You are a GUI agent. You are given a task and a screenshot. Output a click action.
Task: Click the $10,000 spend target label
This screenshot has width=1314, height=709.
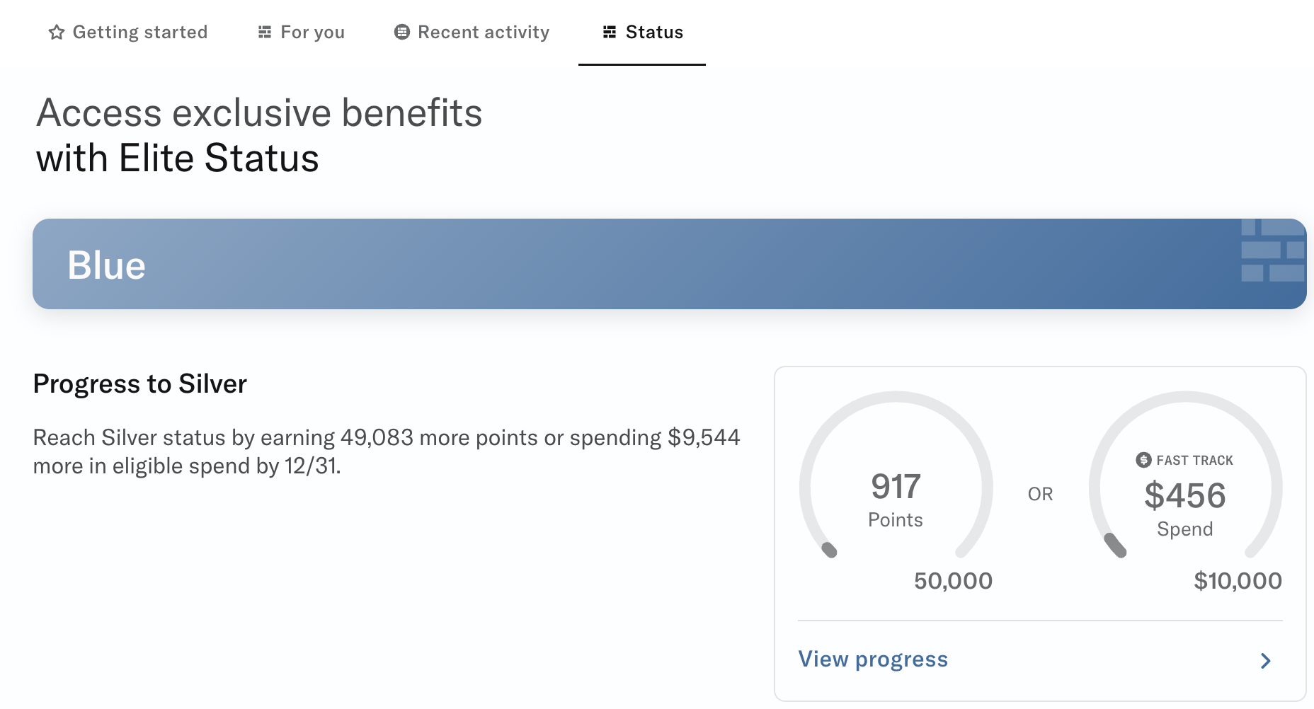click(1238, 580)
